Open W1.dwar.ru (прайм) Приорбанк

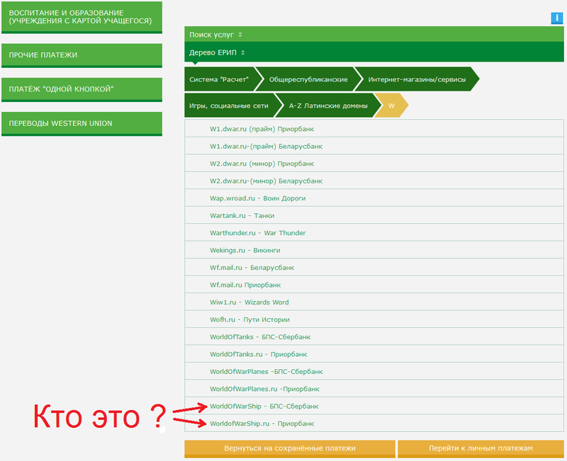(374, 129)
